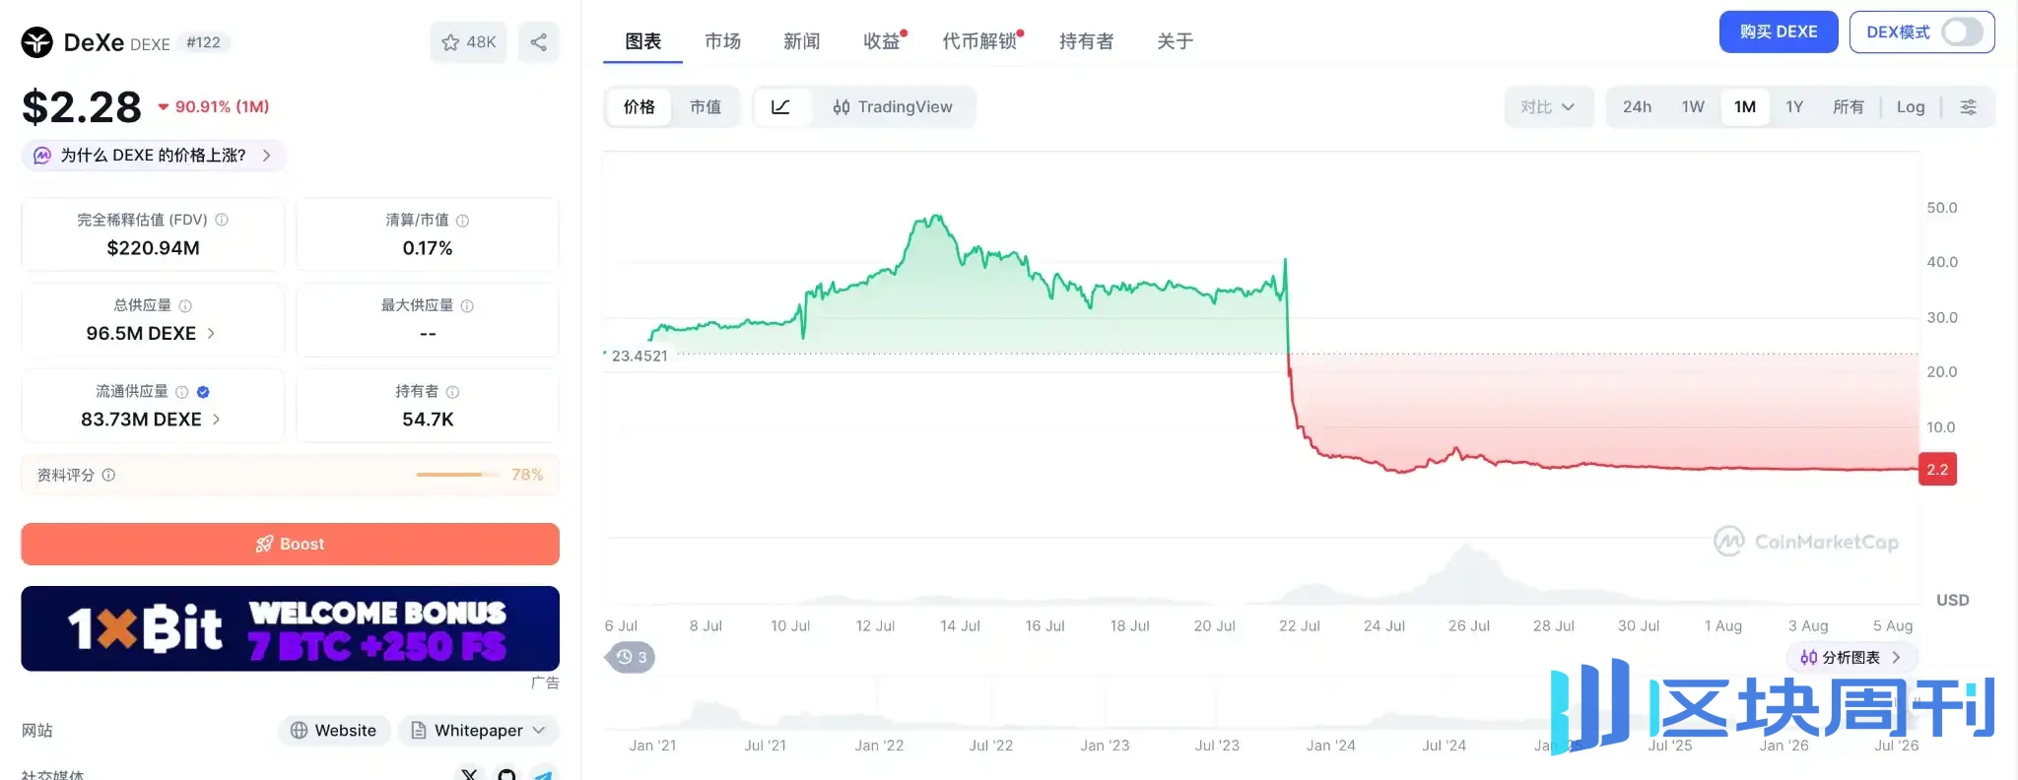Toggle Log scale on the chart
This screenshot has height=780, width=2018.
pos(1910,106)
